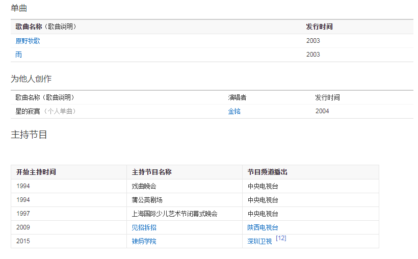Select the 上海国际少儿艺术节闭幕式晚会 cell
Screen dimensions: 418x259
point(175,214)
